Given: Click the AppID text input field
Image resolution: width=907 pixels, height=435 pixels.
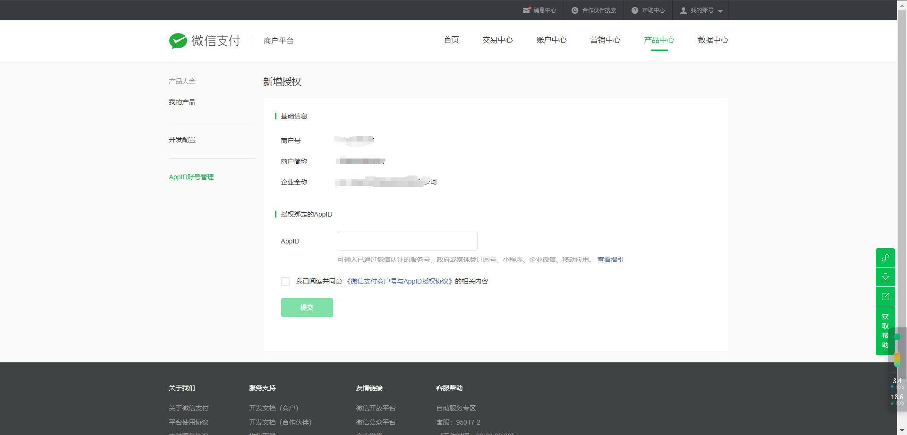Looking at the screenshot, I should (x=408, y=241).
